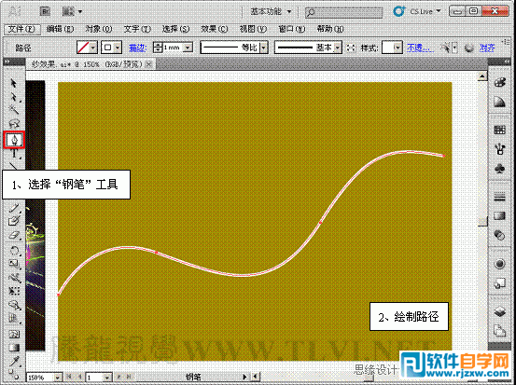Open the 150% zoom level dropdown
This screenshot has height=385, width=516.
tap(58, 378)
